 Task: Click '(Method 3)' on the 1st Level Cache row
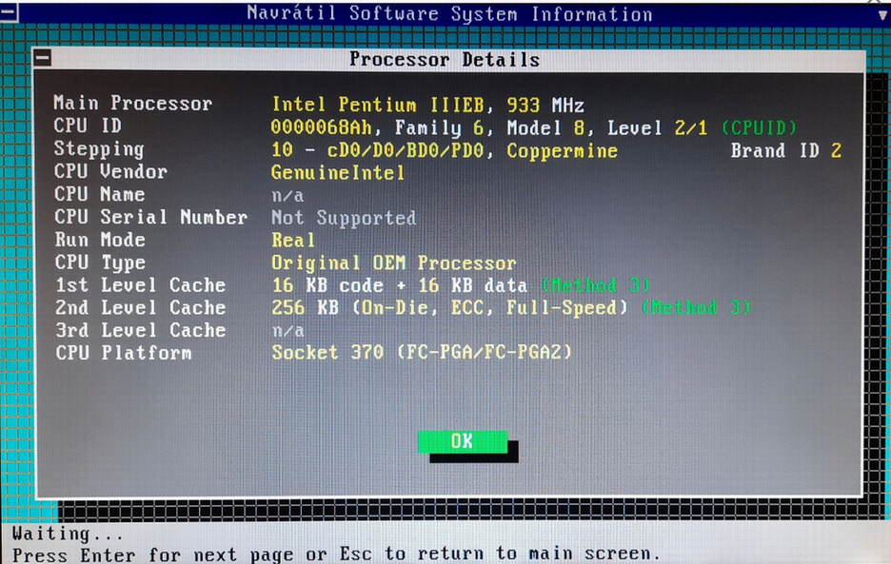click(596, 285)
